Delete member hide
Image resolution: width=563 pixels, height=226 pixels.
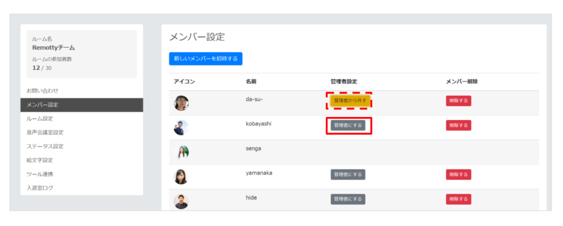459,199
